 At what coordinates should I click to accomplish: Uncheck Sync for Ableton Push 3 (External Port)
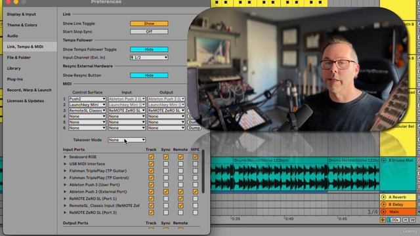coord(166,191)
